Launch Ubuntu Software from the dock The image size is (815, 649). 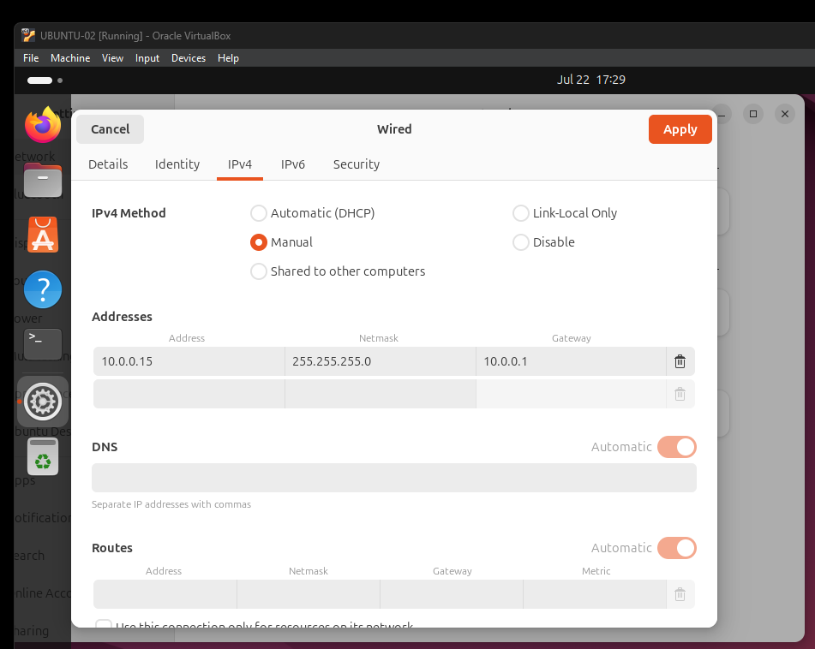(x=43, y=235)
